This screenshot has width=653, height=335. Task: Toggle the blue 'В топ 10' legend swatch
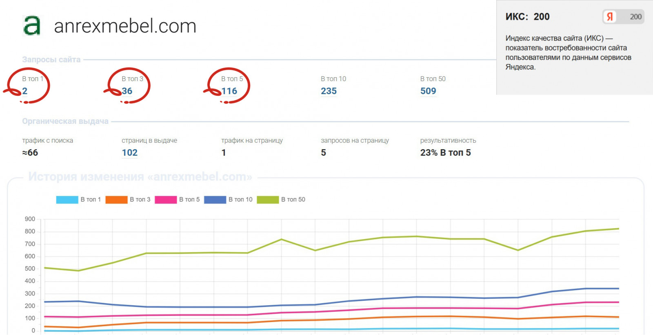coord(215,200)
